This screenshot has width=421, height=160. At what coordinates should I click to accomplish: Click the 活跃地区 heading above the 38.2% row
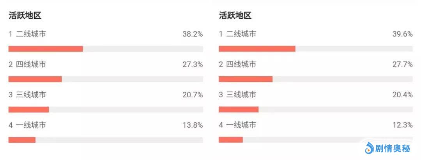(25, 16)
